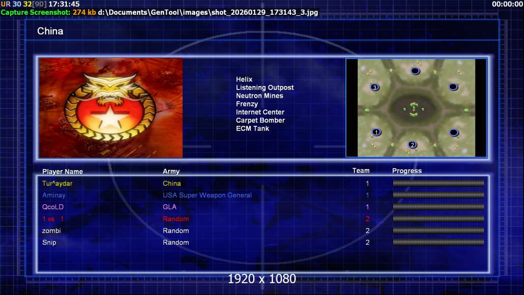Click the GenTool clock reading 17:31:45

64,4
